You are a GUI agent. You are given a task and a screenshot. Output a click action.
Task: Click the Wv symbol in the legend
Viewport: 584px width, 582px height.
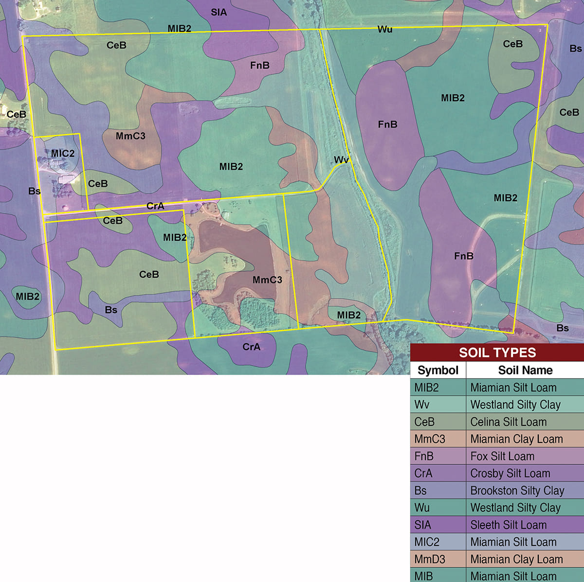(x=421, y=405)
